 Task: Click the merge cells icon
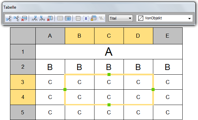(x=60, y=18)
